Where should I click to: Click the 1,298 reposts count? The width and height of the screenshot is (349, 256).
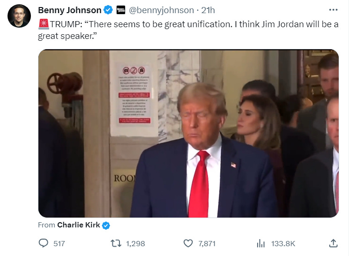coord(135,243)
